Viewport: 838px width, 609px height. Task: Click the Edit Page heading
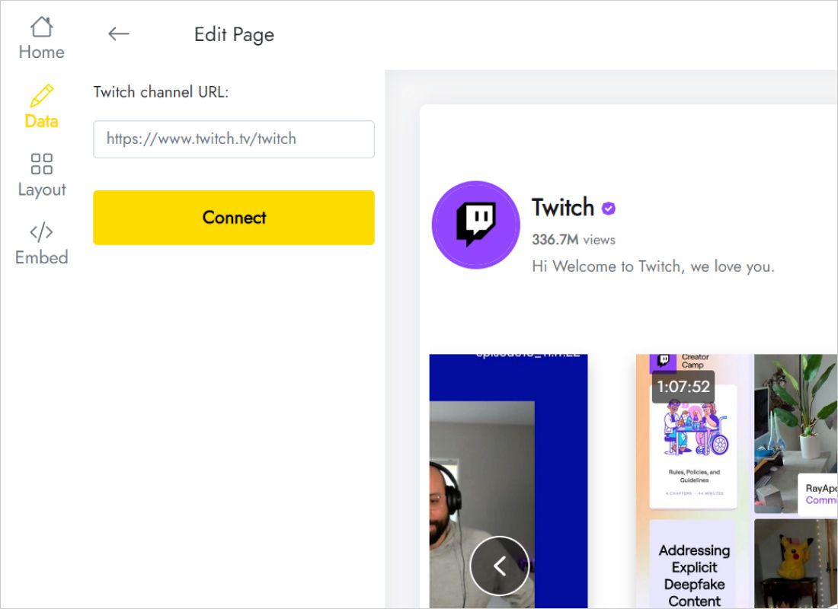point(234,34)
